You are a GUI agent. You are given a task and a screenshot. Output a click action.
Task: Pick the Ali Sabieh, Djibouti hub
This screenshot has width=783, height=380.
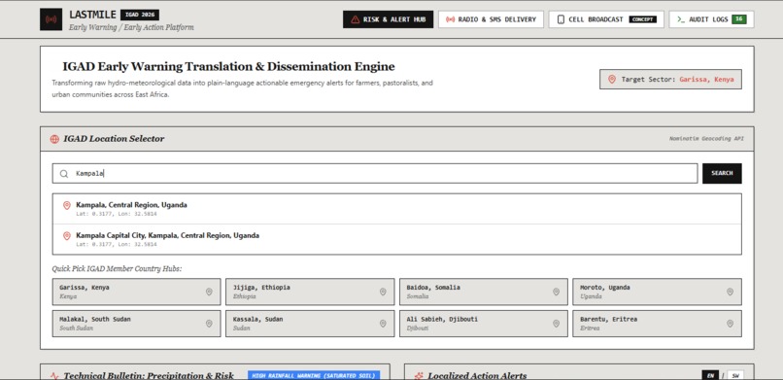(484, 324)
